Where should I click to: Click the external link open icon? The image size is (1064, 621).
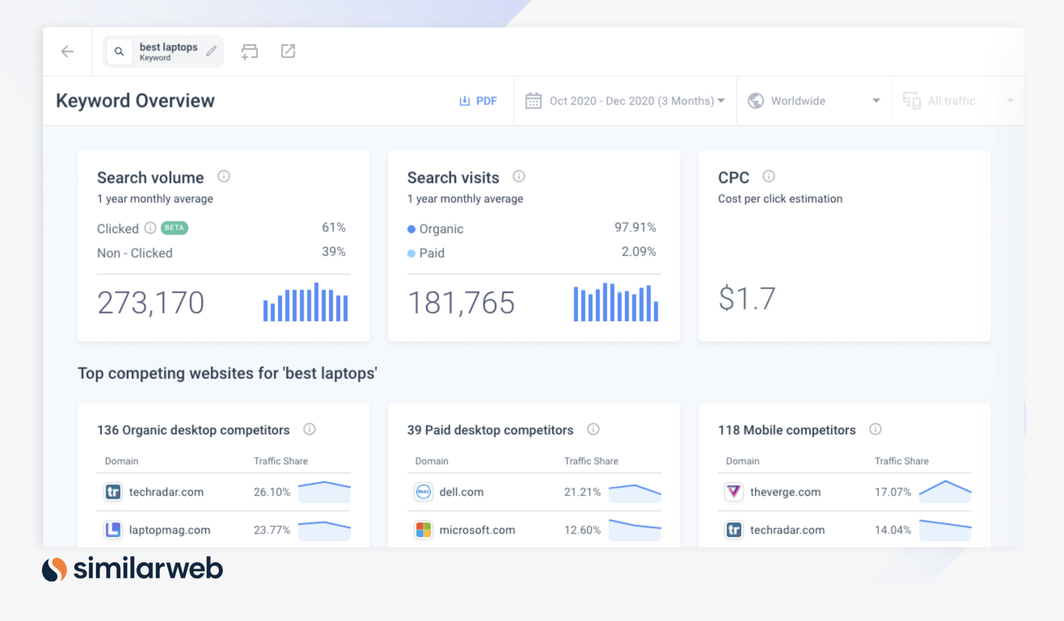[288, 51]
